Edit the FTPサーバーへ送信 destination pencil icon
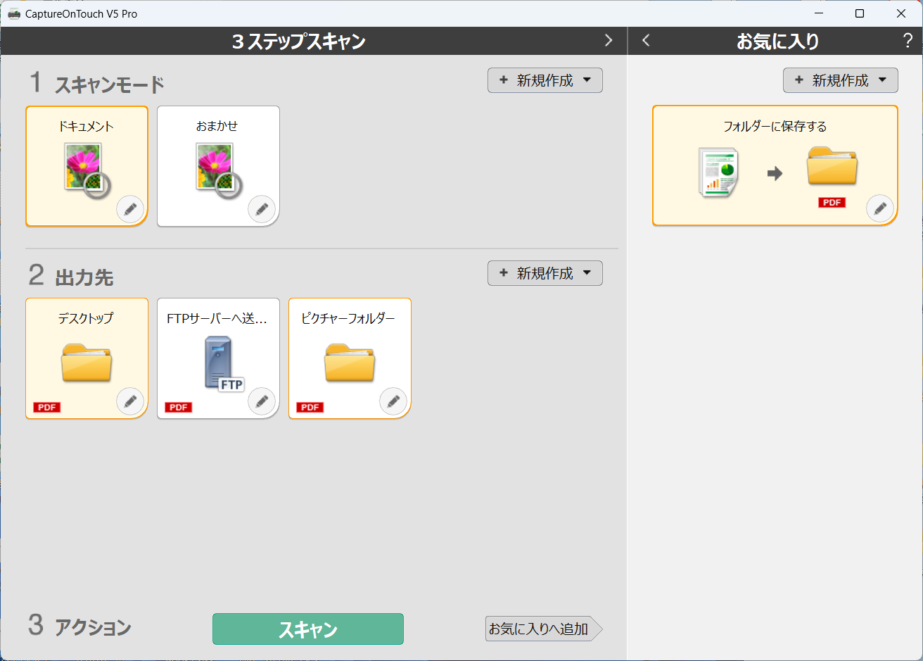The height and width of the screenshot is (661, 923). [x=262, y=401]
